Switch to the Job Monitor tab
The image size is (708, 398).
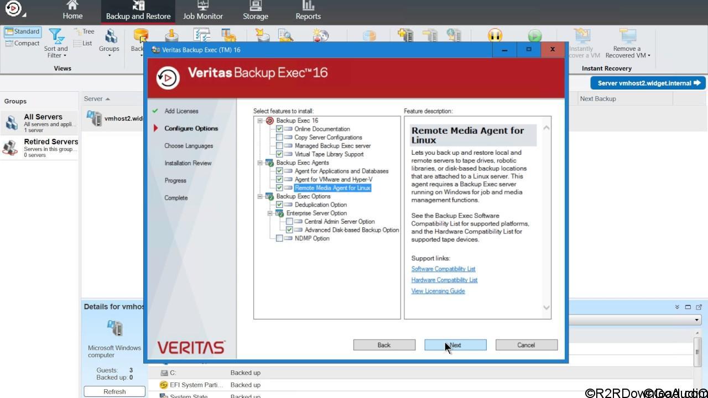(202, 12)
